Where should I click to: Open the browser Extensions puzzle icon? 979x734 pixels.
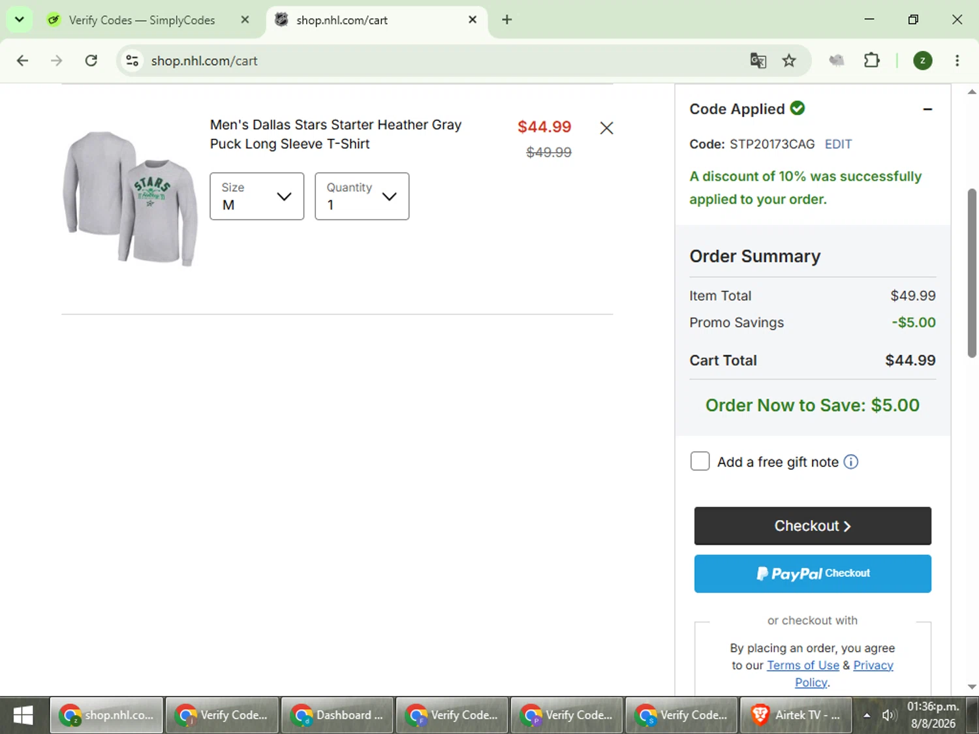(x=872, y=61)
